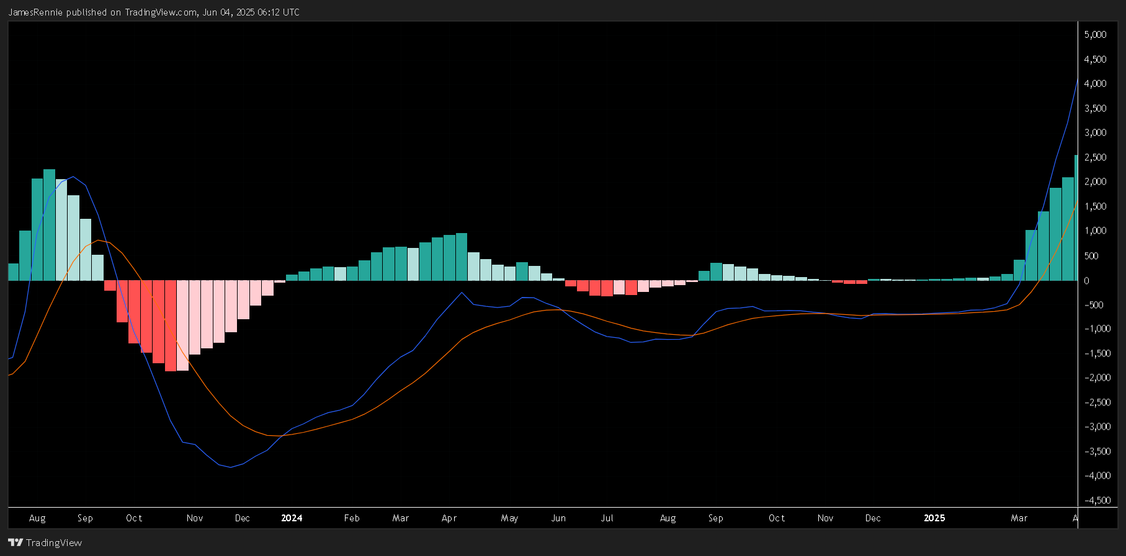
Task: Click the Mar label right of 2025
Action: pyautogui.click(x=1019, y=518)
